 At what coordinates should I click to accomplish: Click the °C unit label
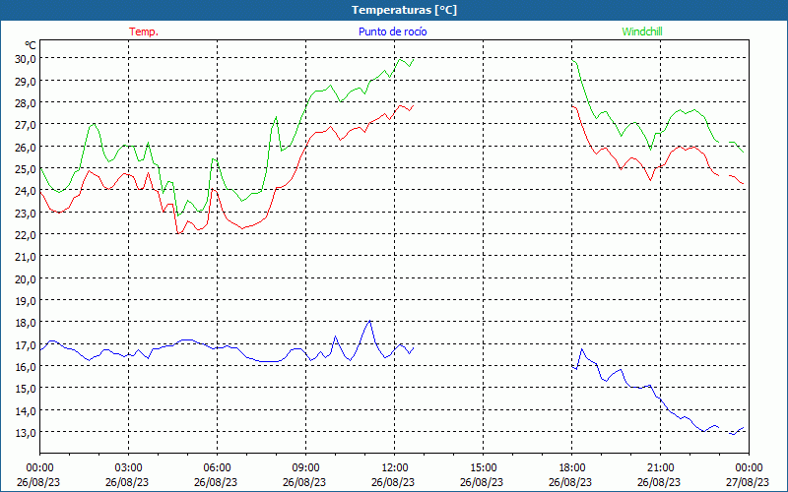coord(31,45)
